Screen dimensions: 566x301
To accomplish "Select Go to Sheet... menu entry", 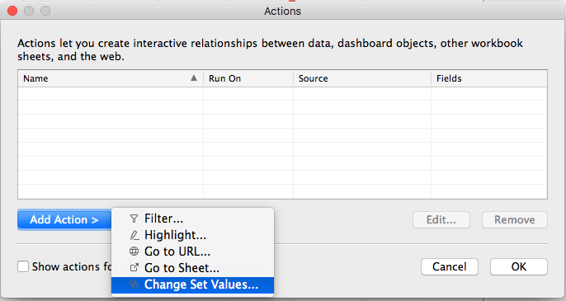I will 192,268.
